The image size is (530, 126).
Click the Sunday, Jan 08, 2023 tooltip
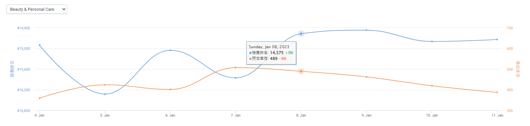pyautogui.click(x=271, y=53)
